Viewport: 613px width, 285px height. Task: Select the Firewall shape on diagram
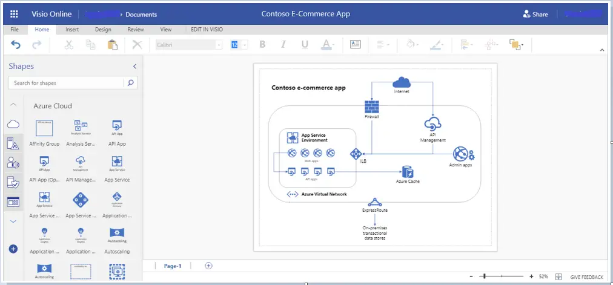(x=371, y=107)
